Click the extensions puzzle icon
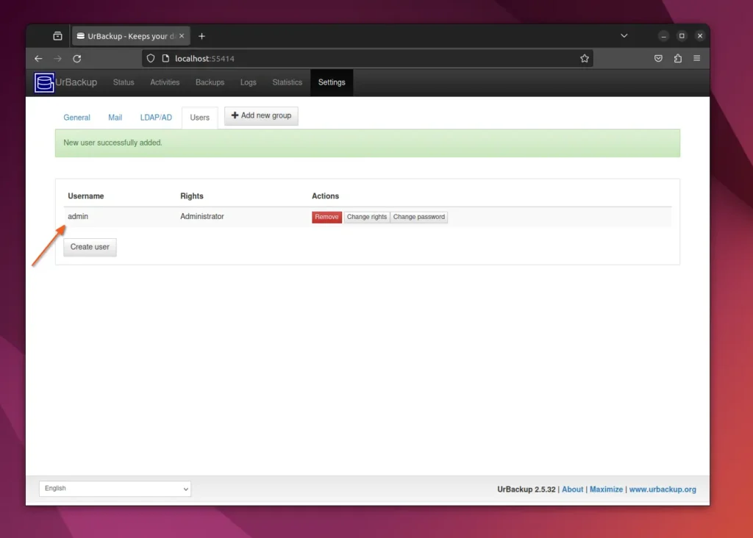This screenshot has height=538, width=753. (x=677, y=58)
